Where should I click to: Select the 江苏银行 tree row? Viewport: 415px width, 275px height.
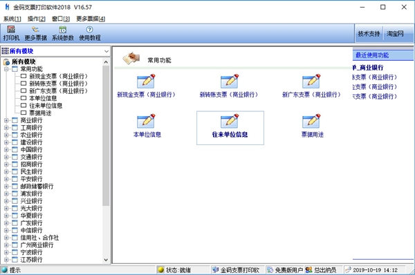click(31, 260)
